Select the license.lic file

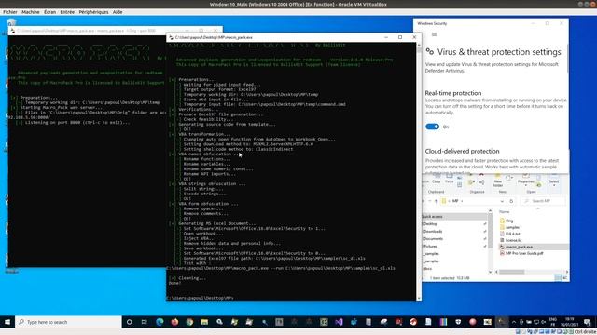click(513, 240)
